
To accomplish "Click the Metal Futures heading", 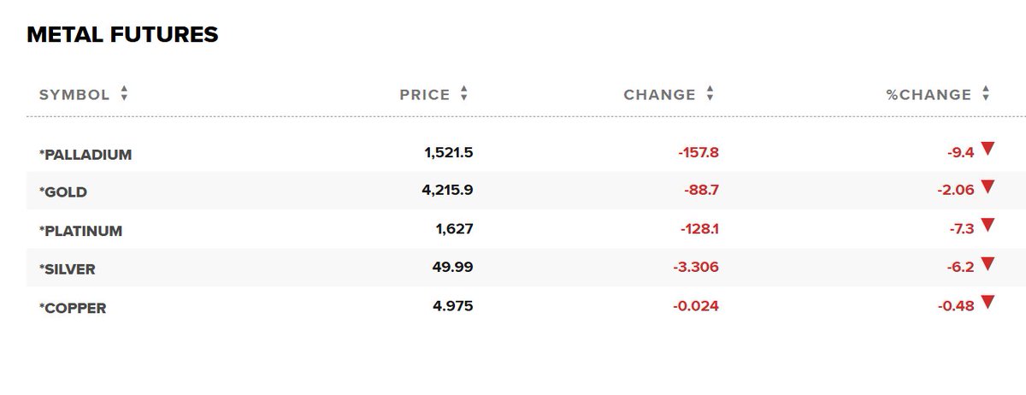I will tap(122, 35).
